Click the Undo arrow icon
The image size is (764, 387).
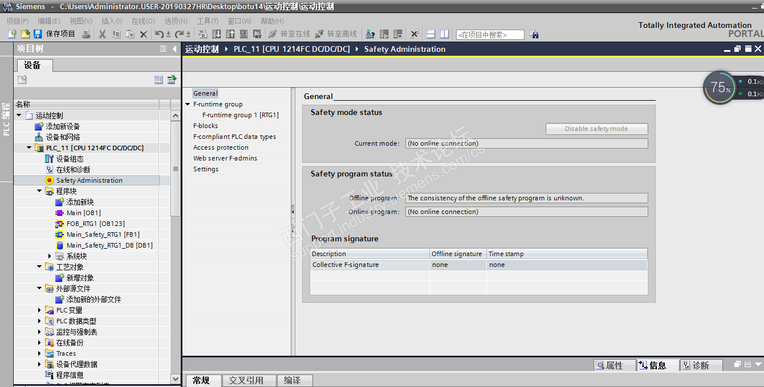pos(160,34)
